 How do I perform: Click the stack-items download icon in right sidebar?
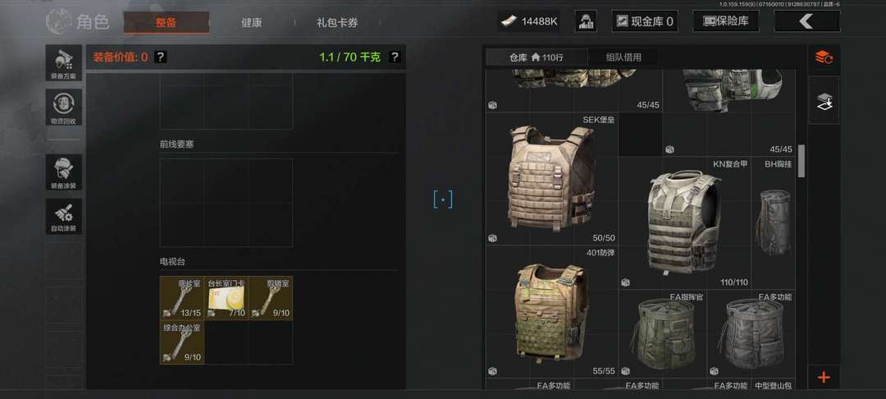click(x=824, y=101)
